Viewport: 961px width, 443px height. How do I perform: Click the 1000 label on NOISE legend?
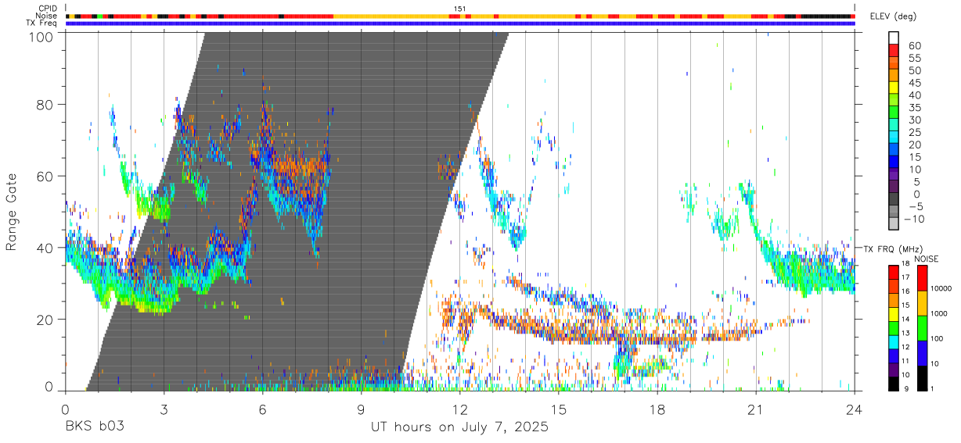click(x=939, y=313)
